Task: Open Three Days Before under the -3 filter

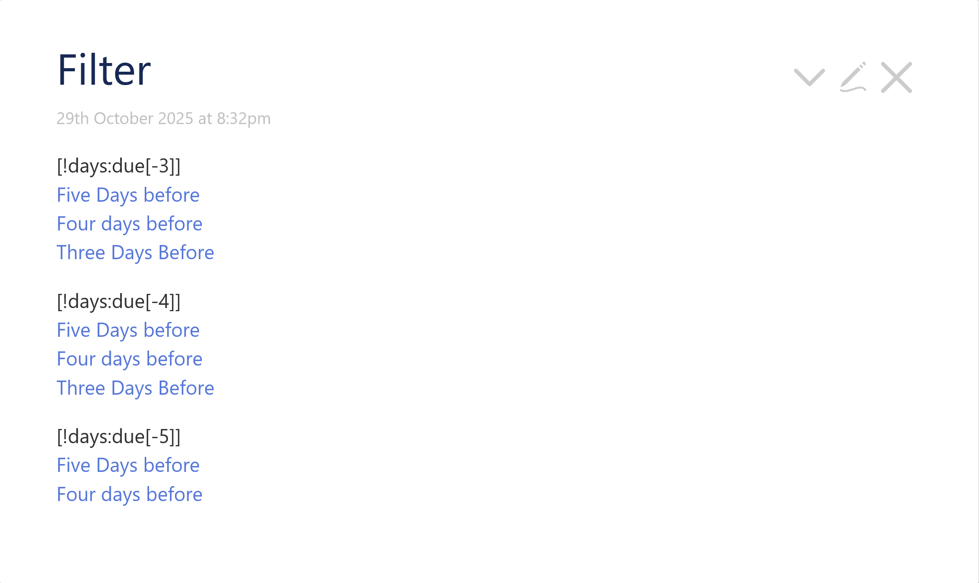Action: click(x=135, y=253)
